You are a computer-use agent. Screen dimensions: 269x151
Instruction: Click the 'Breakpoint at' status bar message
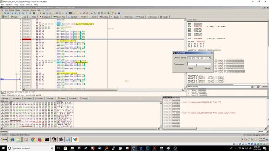[x=20, y=135]
